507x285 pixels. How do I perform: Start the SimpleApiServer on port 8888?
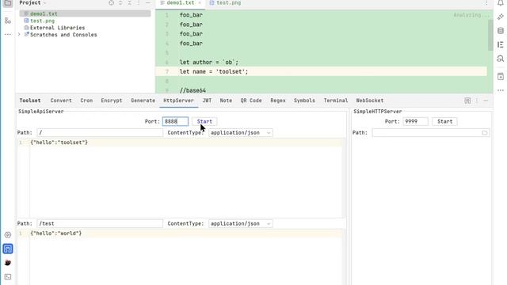tap(204, 121)
